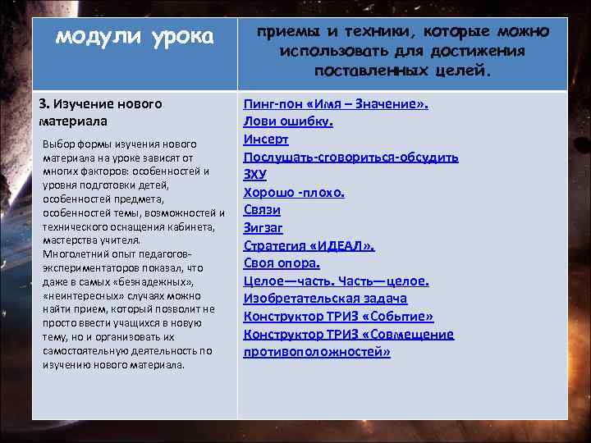591x443 pixels.
Task: Follow the «Послушать-сговориться-обсудить» link
Action: 350,157
